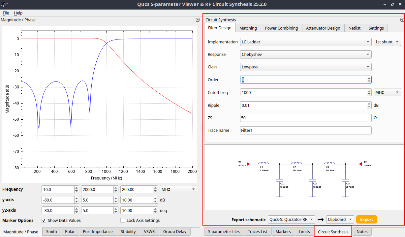
Task: Open the File menu
Action: tap(6, 13)
